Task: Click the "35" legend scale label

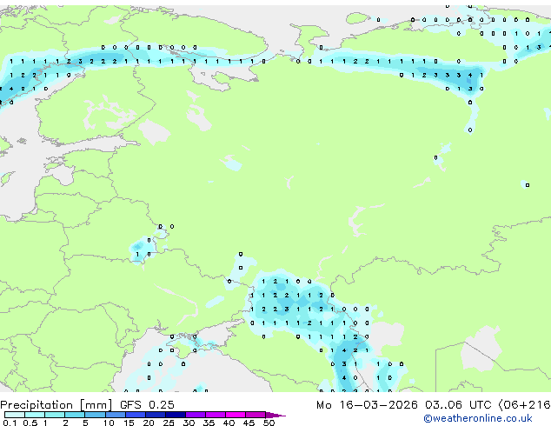Action: click(209, 423)
